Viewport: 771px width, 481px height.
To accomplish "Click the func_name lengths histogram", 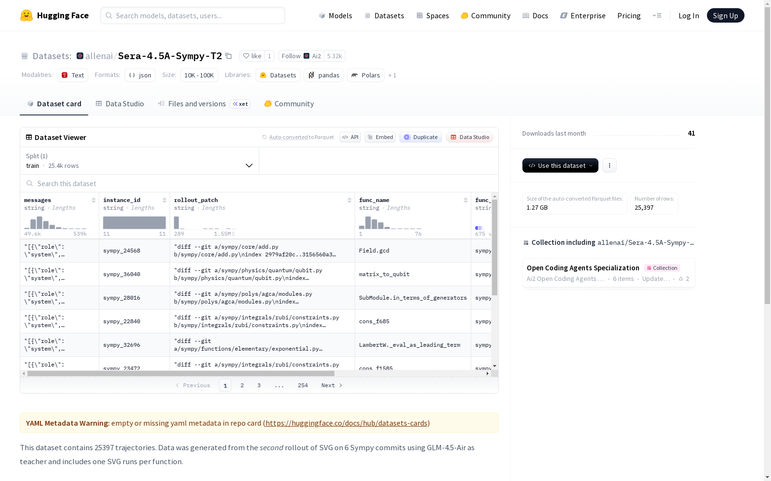I will point(390,223).
